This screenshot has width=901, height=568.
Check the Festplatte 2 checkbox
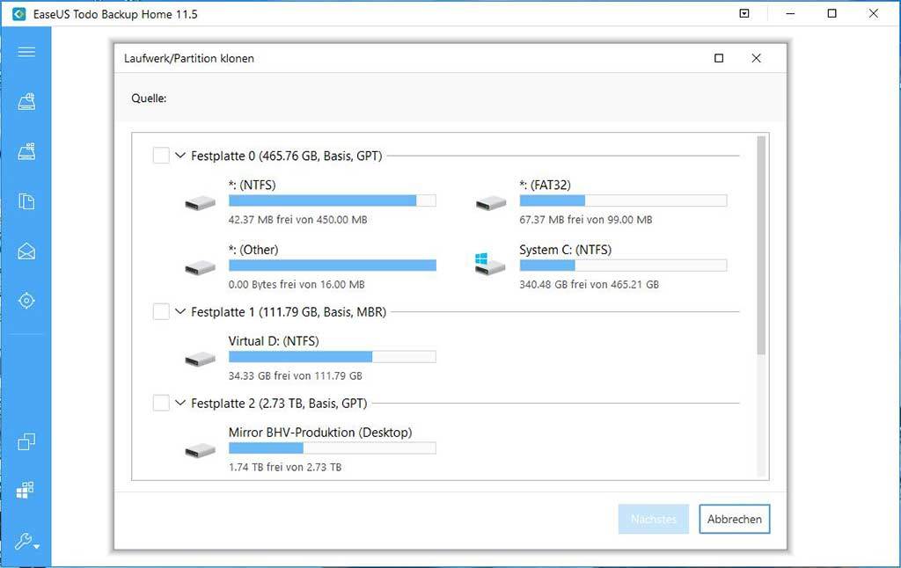161,404
